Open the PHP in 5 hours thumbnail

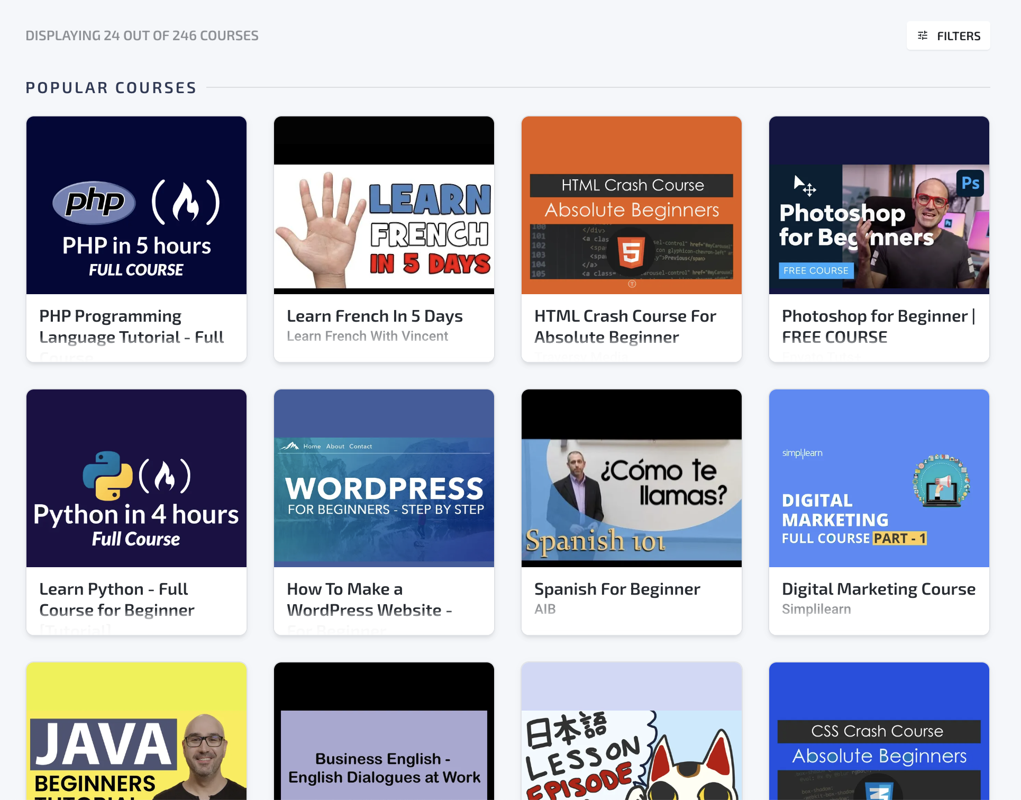[x=136, y=205]
